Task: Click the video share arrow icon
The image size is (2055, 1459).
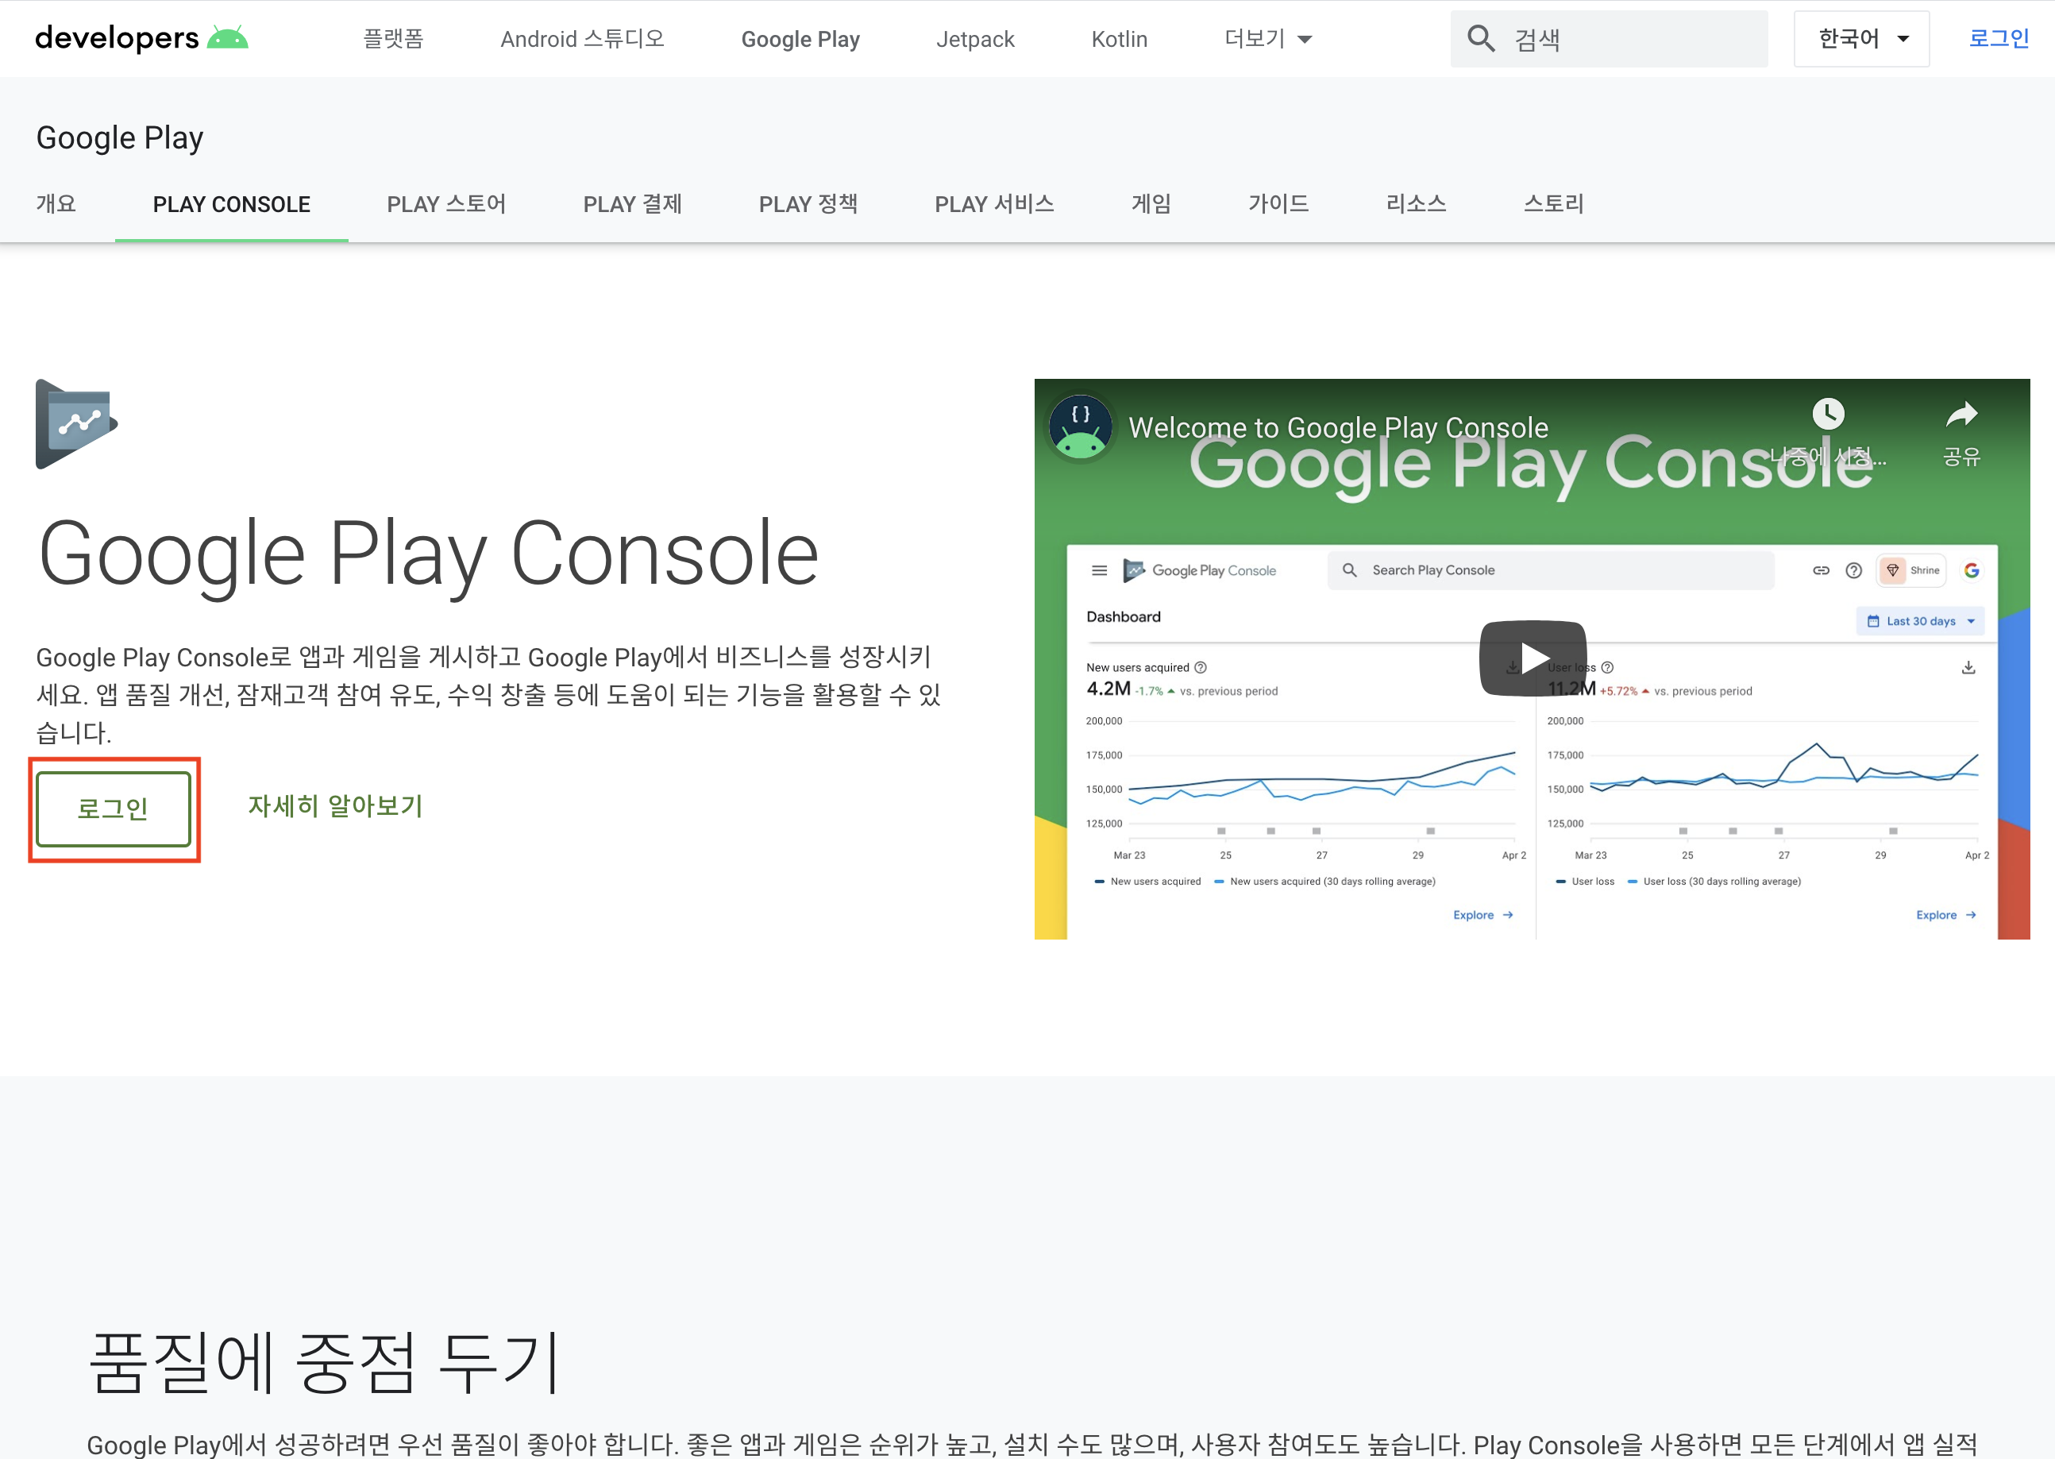Action: pos(1961,415)
